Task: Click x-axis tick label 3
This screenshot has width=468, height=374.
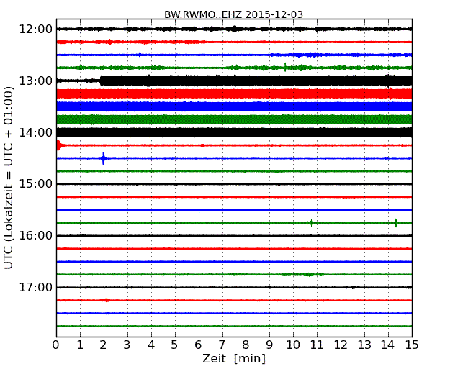Action: (x=127, y=345)
